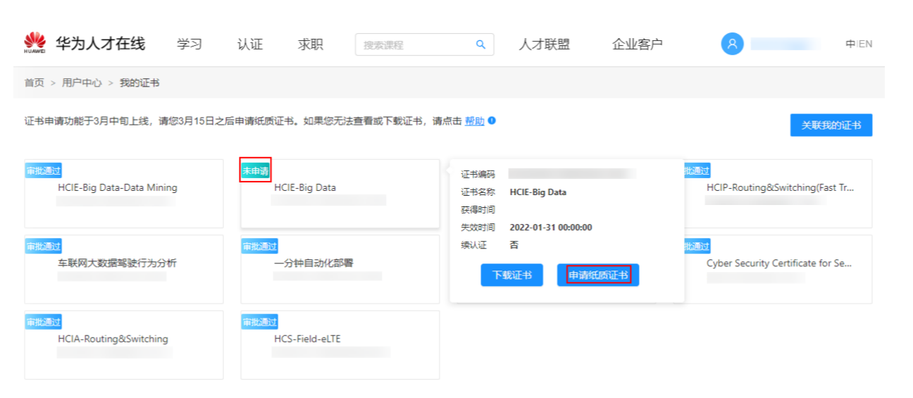Open the 人才联盟 menu

pos(545,44)
